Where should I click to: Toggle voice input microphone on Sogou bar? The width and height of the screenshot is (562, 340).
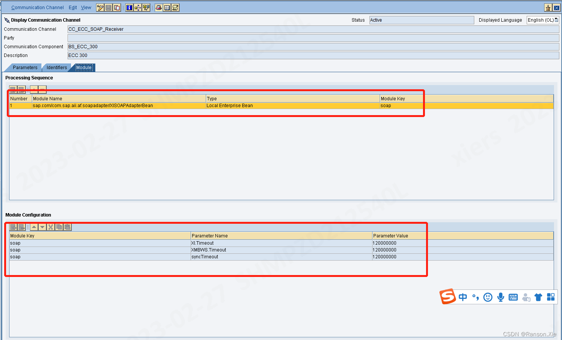pos(500,297)
